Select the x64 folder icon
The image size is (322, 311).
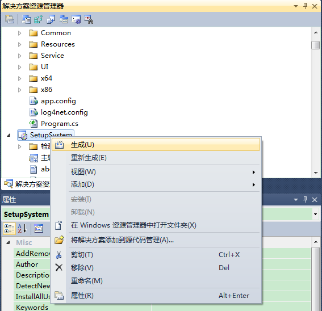tap(33, 78)
